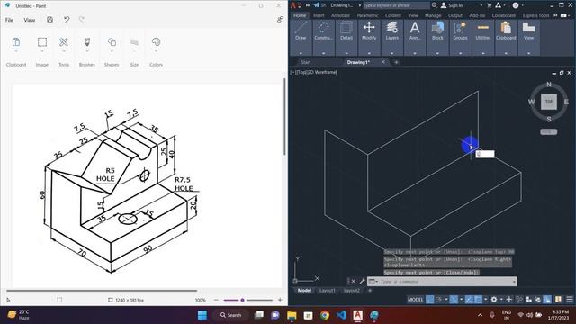The height and width of the screenshot is (324, 576).
Task: Expand the Draw panel bottom arrow
Action: click(x=301, y=53)
